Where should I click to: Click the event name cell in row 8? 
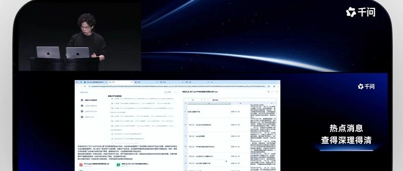click(x=209, y=125)
